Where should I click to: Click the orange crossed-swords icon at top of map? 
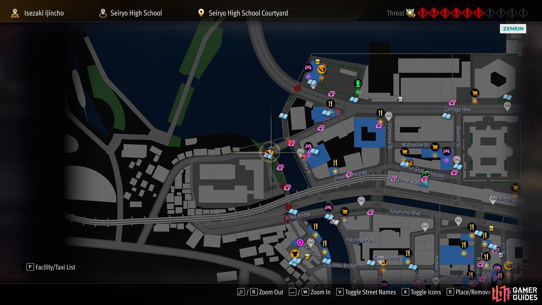click(x=322, y=69)
